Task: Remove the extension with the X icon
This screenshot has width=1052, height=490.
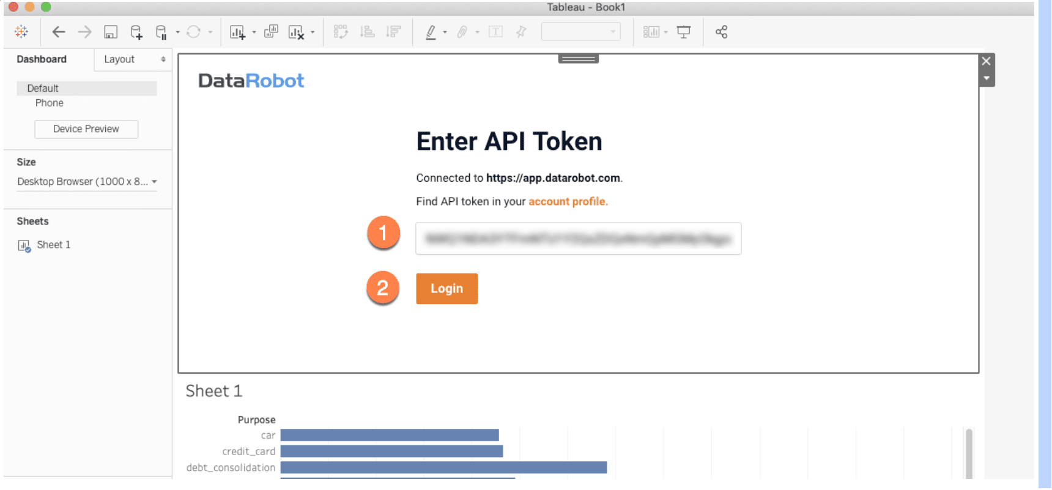Action: (x=986, y=61)
